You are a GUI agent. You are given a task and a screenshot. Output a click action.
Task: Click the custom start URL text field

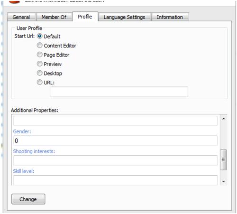pos(119,92)
